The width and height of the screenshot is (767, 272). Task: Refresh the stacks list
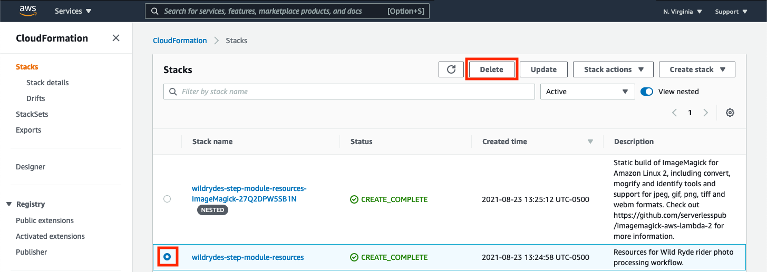451,69
